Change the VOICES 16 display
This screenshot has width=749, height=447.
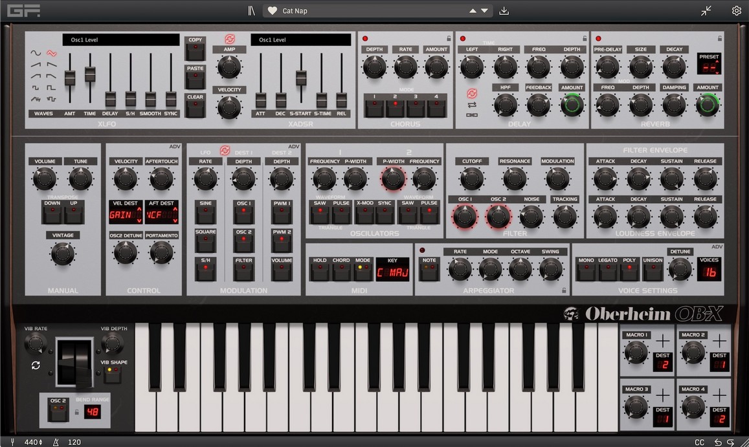[x=709, y=273]
